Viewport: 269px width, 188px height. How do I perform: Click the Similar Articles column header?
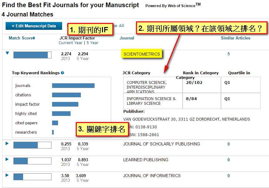pyautogui.click(x=235, y=38)
